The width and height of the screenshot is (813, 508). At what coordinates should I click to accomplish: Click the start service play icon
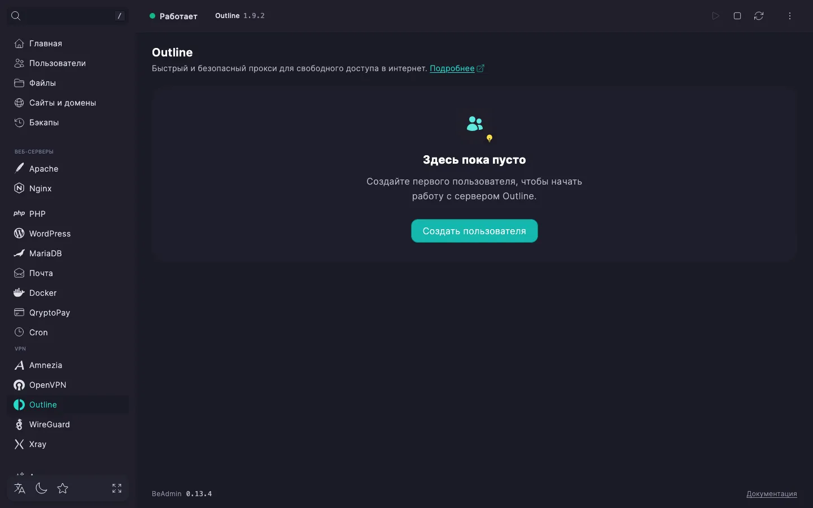point(715,16)
